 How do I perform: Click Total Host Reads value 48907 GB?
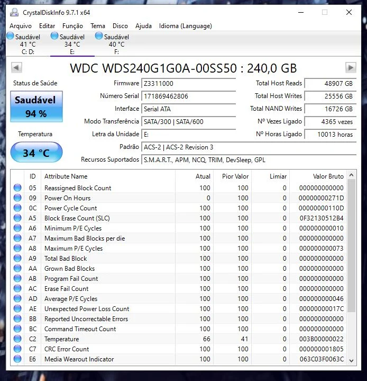click(331, 83)
